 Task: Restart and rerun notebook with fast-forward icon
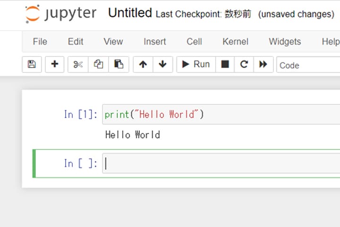(263, 64)
